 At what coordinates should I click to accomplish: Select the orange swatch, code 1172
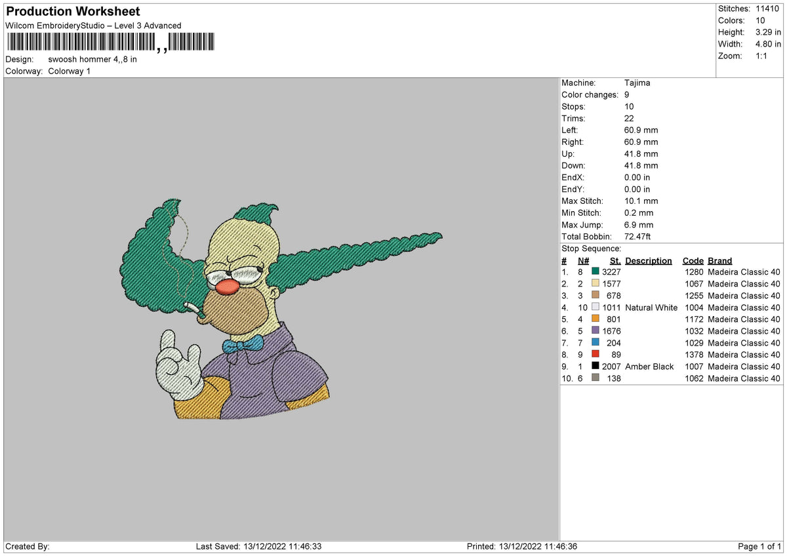(x=595, y=319)
